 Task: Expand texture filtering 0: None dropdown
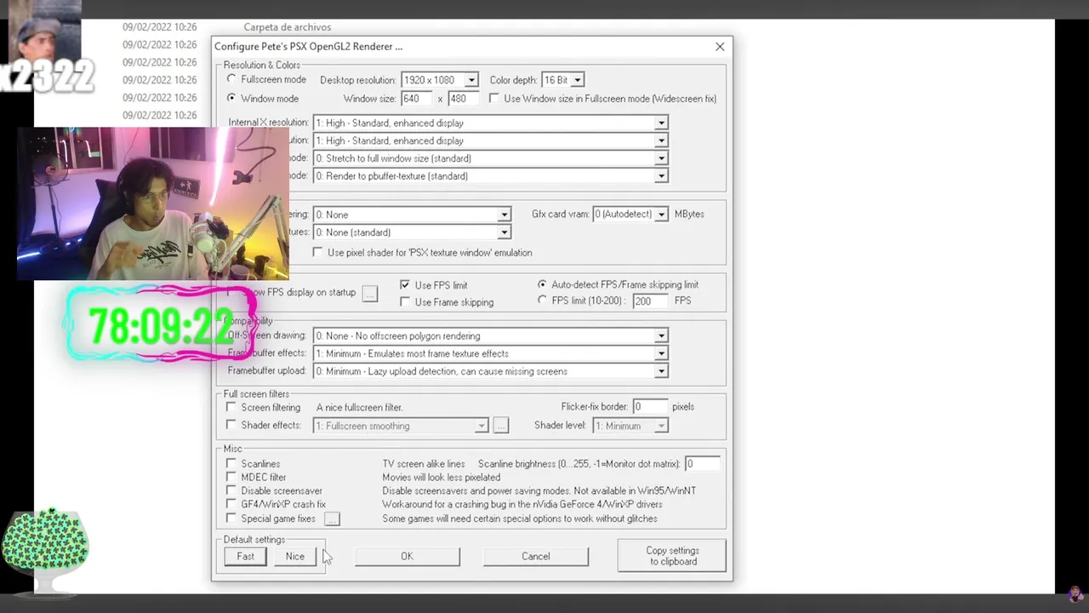(412, 215)
